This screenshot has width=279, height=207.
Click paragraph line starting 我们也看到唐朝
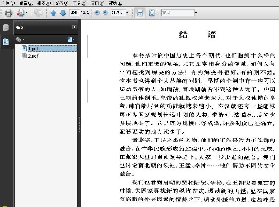(204, 182)
